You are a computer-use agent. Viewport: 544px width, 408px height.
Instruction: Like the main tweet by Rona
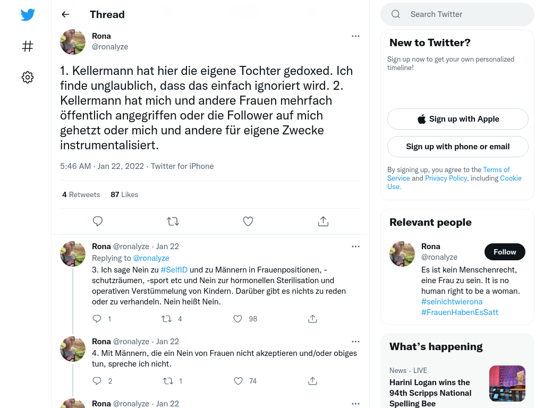coord(248,222)
